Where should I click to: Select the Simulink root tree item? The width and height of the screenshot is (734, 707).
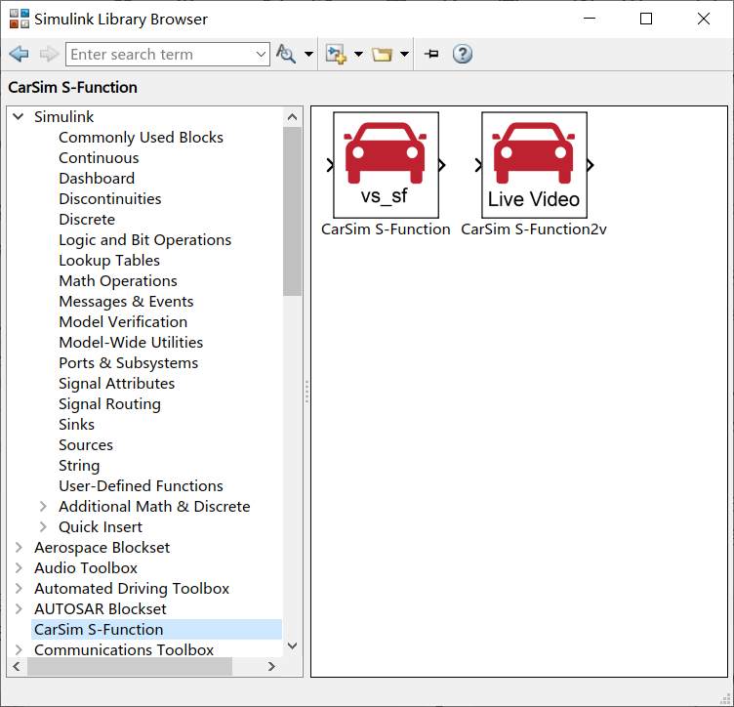[x=63, y=116]
